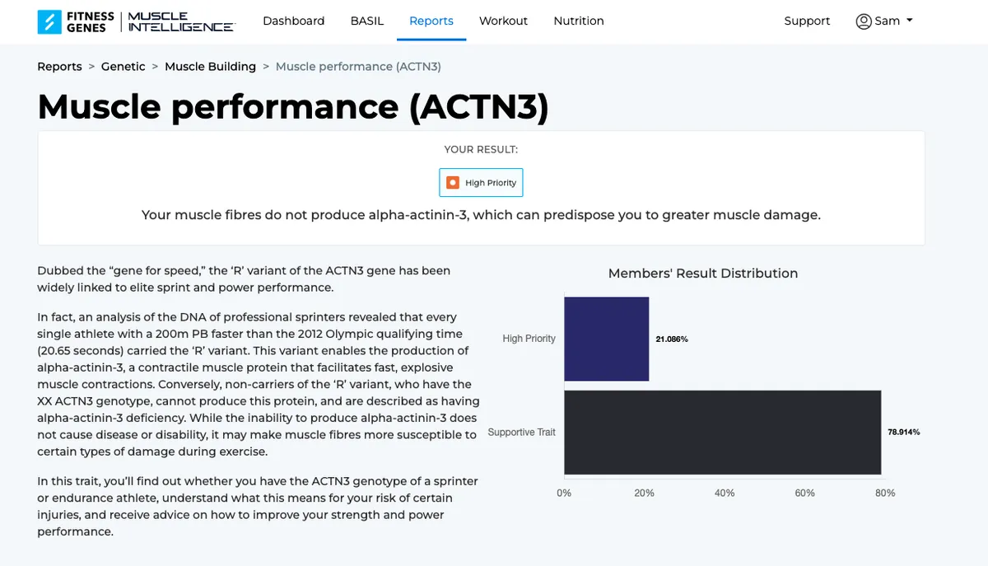Go to the Muscle Building breadcrumb

210,67
